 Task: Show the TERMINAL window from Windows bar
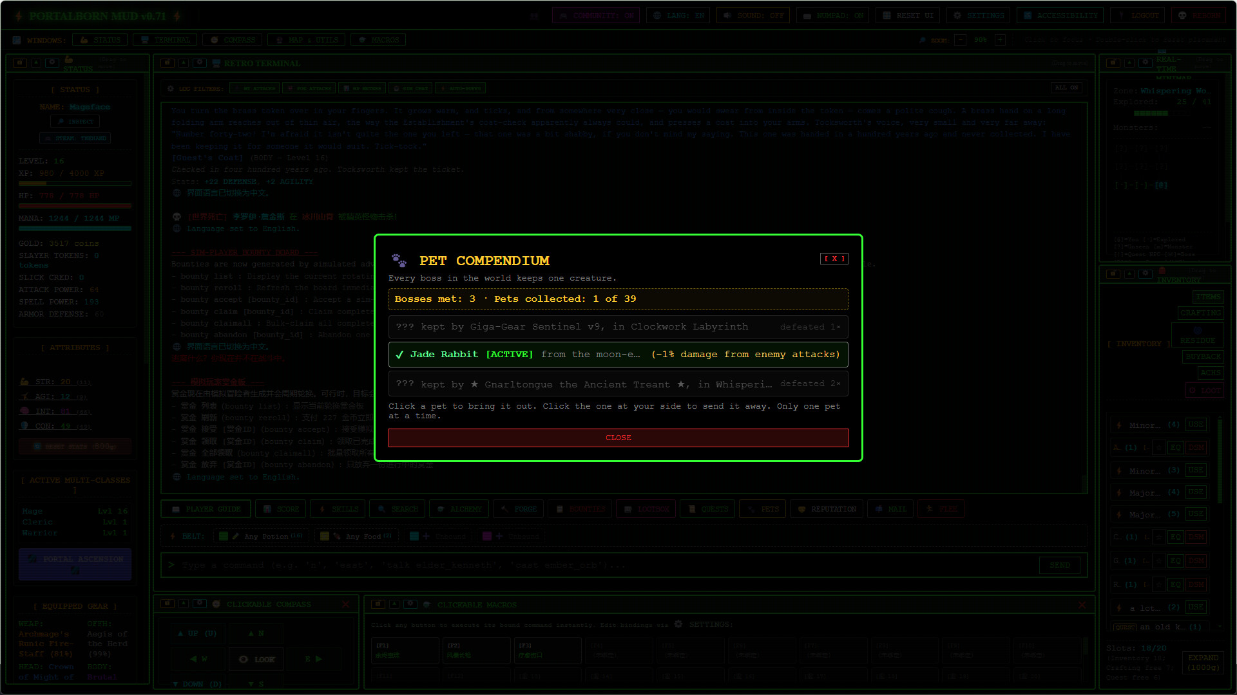(165, 40)
